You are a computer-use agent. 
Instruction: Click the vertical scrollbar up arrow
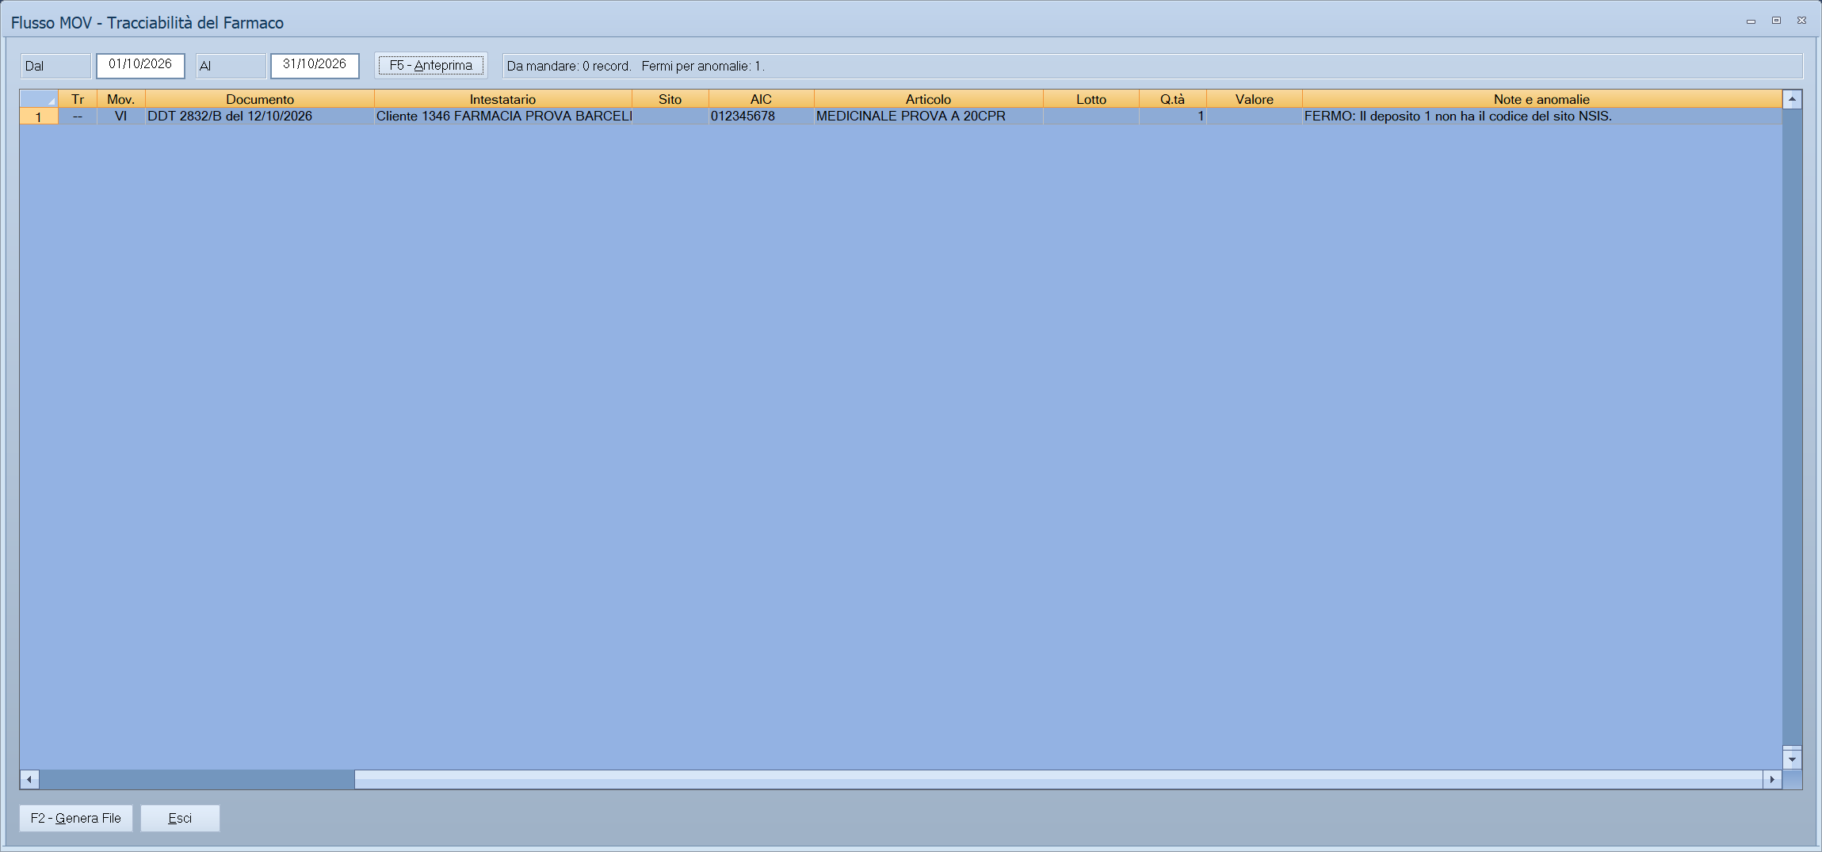click(x=1792, y=100)
